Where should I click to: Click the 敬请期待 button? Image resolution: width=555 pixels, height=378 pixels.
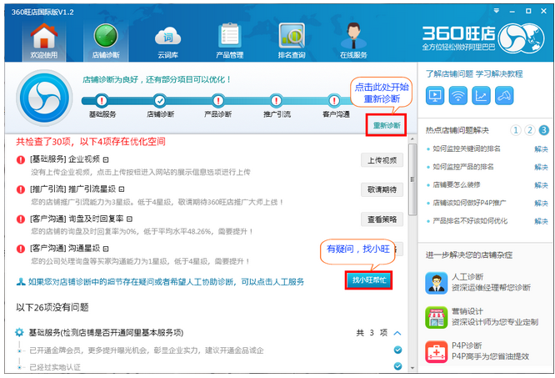pos(382,189)
